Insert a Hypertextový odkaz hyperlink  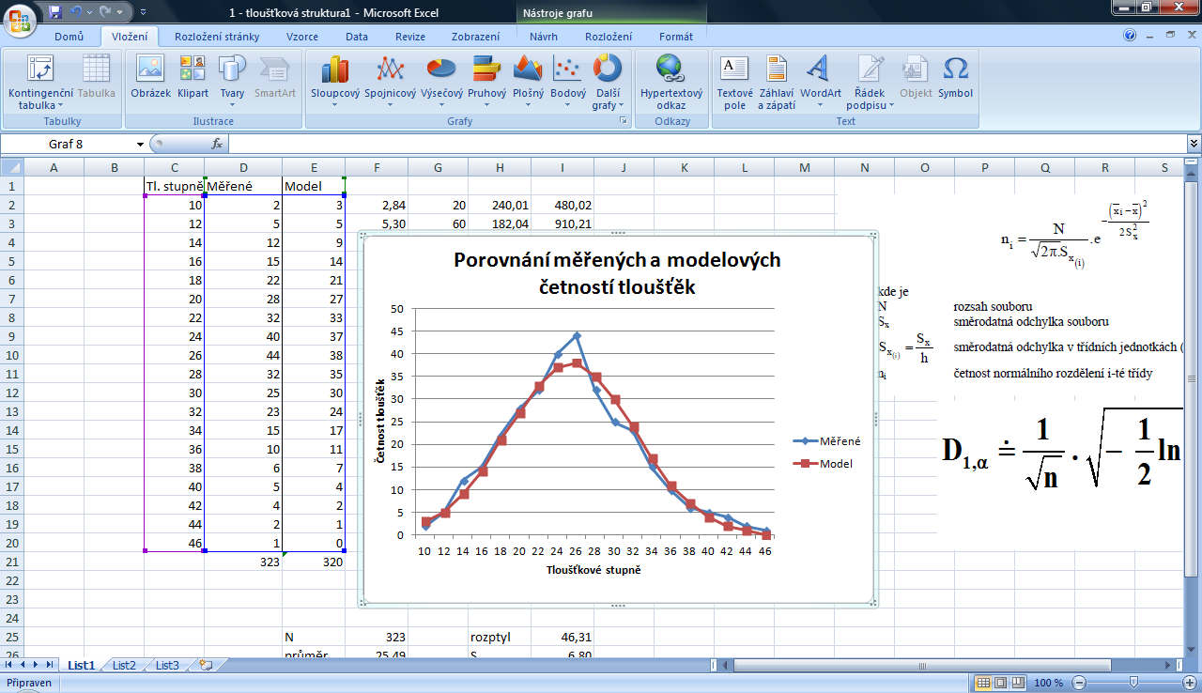(x=671, y=83)
